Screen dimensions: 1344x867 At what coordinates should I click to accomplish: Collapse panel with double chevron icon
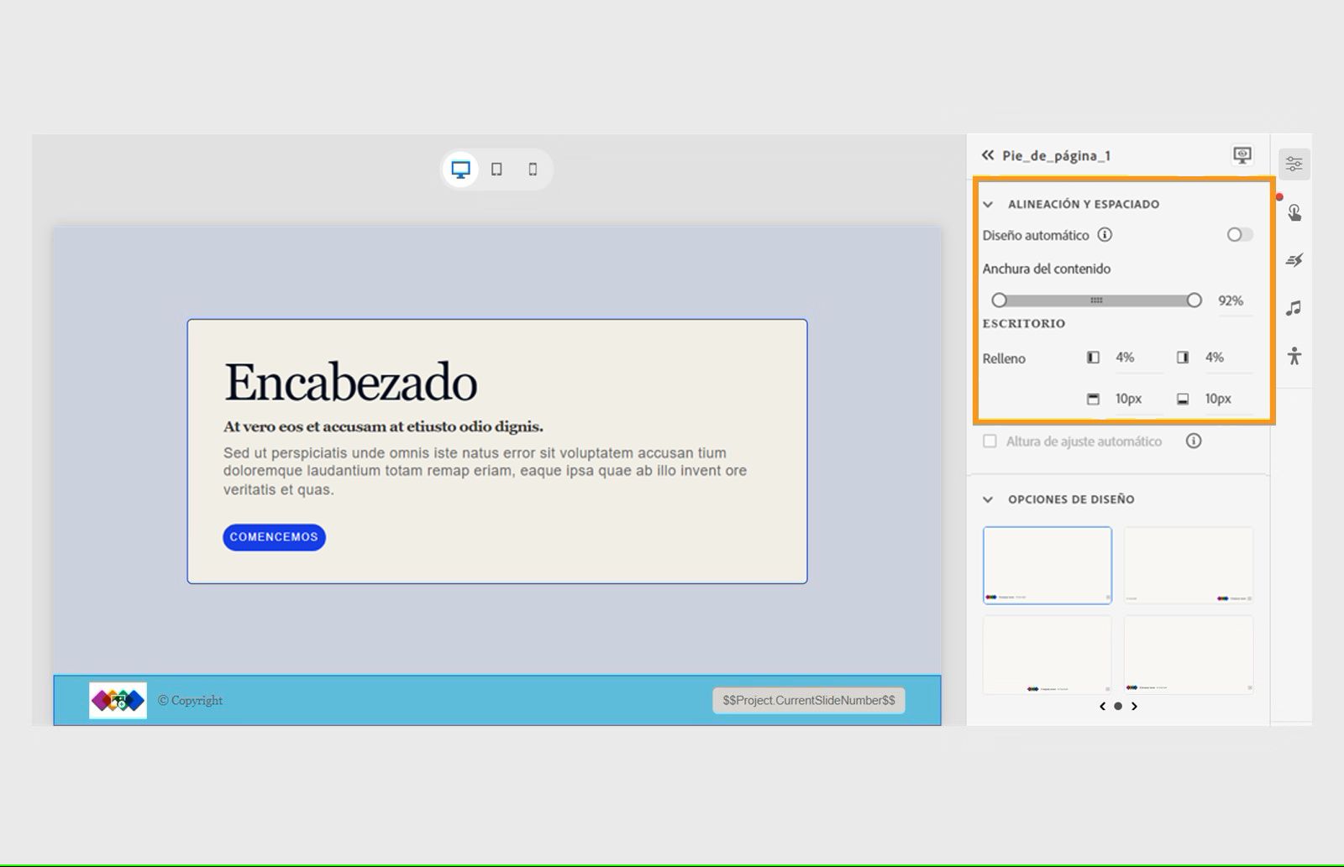[x=988, y=155]
